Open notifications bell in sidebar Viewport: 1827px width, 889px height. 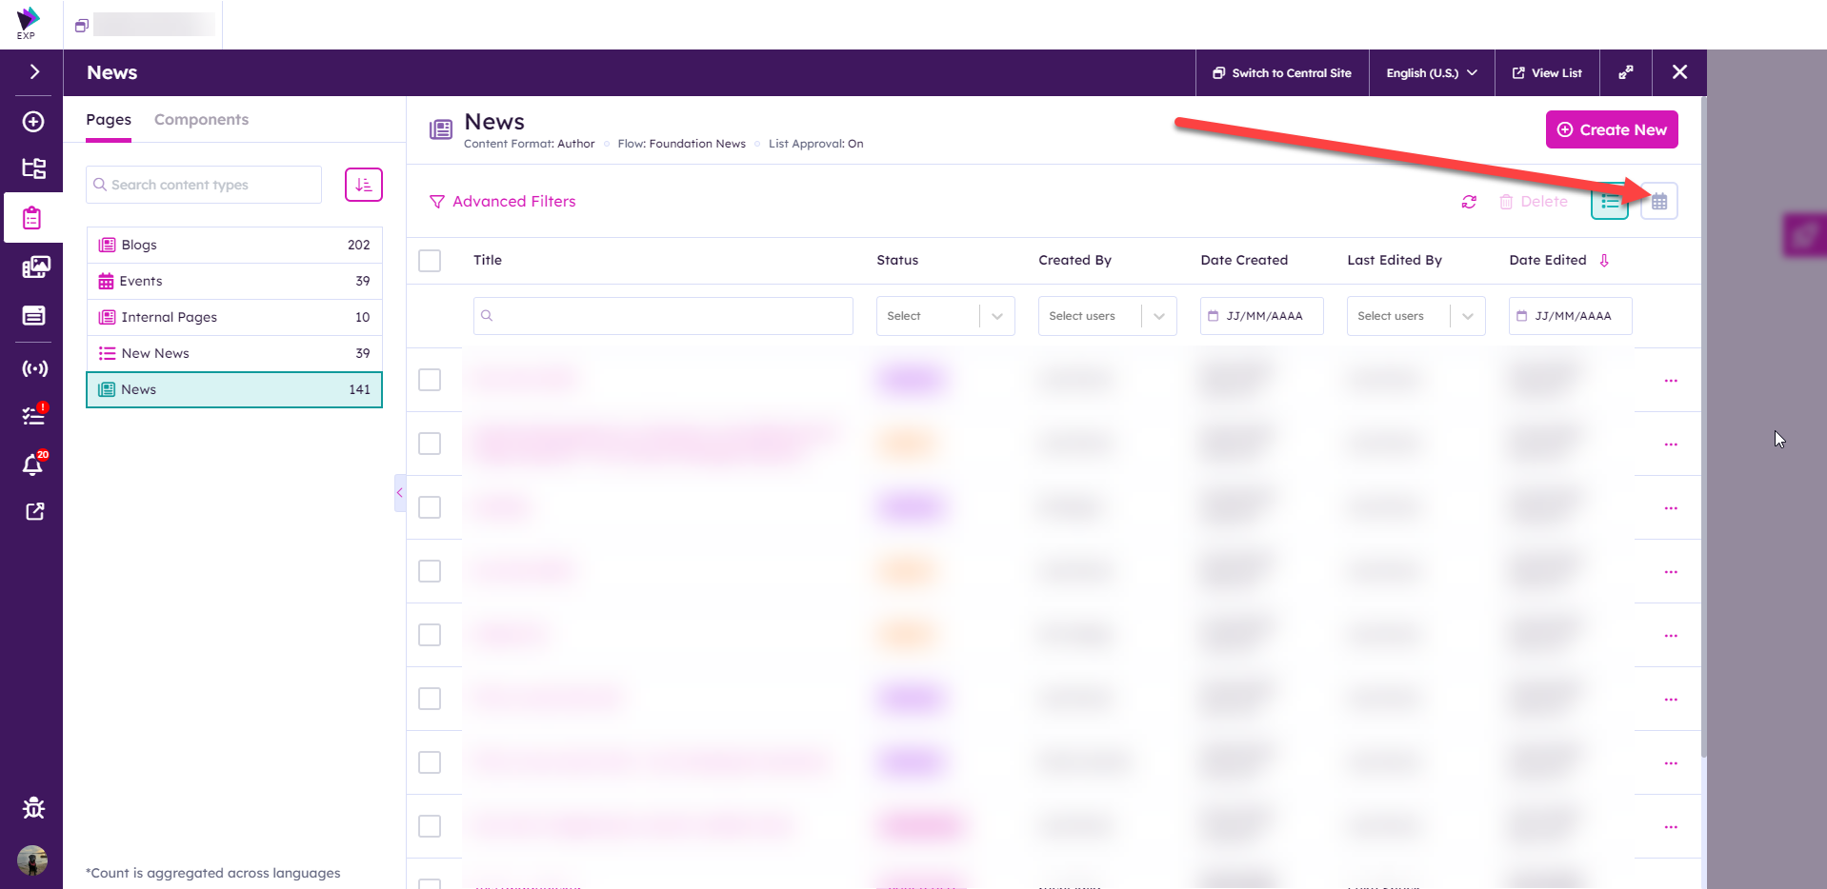(x=32, y=464)
